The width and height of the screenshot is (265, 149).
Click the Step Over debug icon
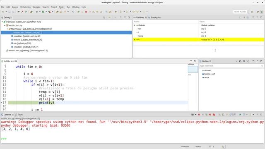[x=97, y=12]
